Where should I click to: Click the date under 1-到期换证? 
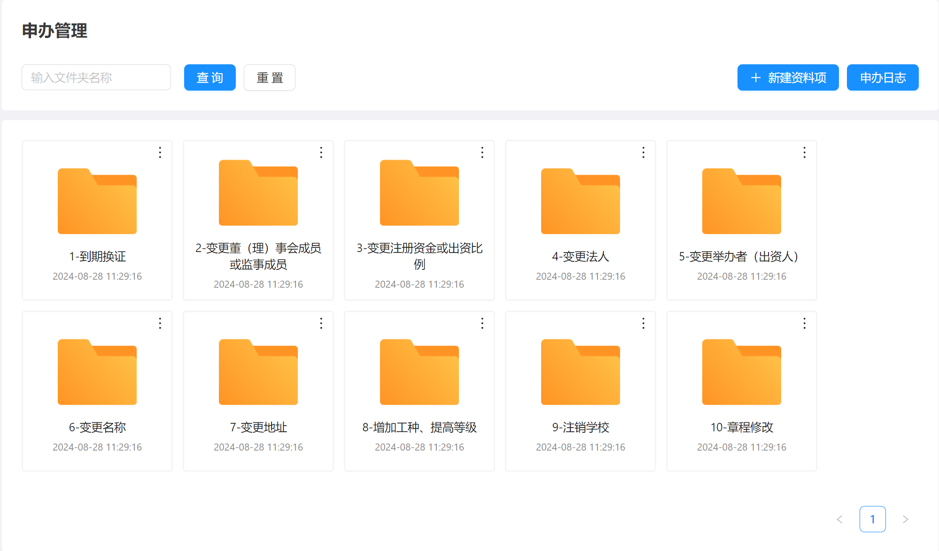coord(97,276)
